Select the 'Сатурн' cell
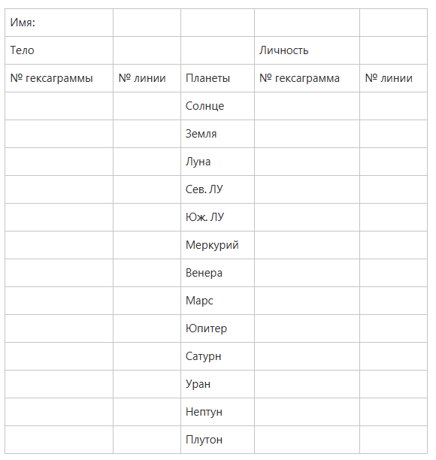436x460 pixels. 217,356
